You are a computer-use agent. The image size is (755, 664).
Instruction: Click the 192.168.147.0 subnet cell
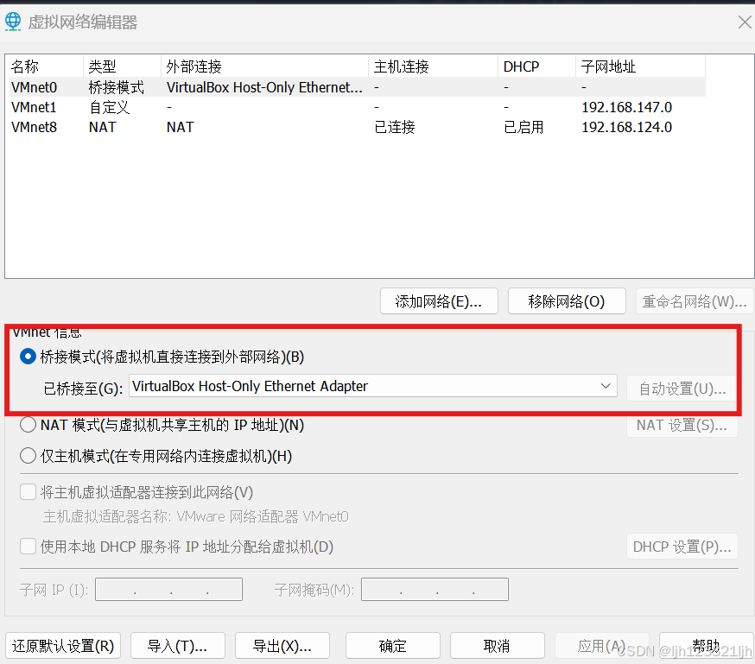(x=626, y=107)
